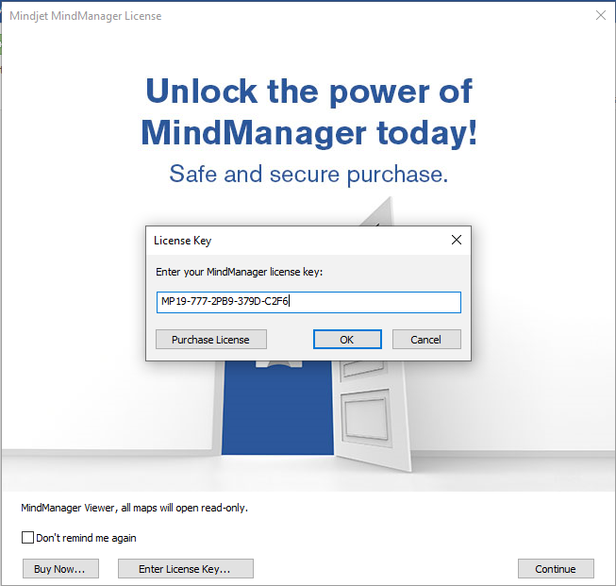616x586 pixels.
Task: Click 'Mindjet MindManager License' window title
Action: (x=86, y=16)
